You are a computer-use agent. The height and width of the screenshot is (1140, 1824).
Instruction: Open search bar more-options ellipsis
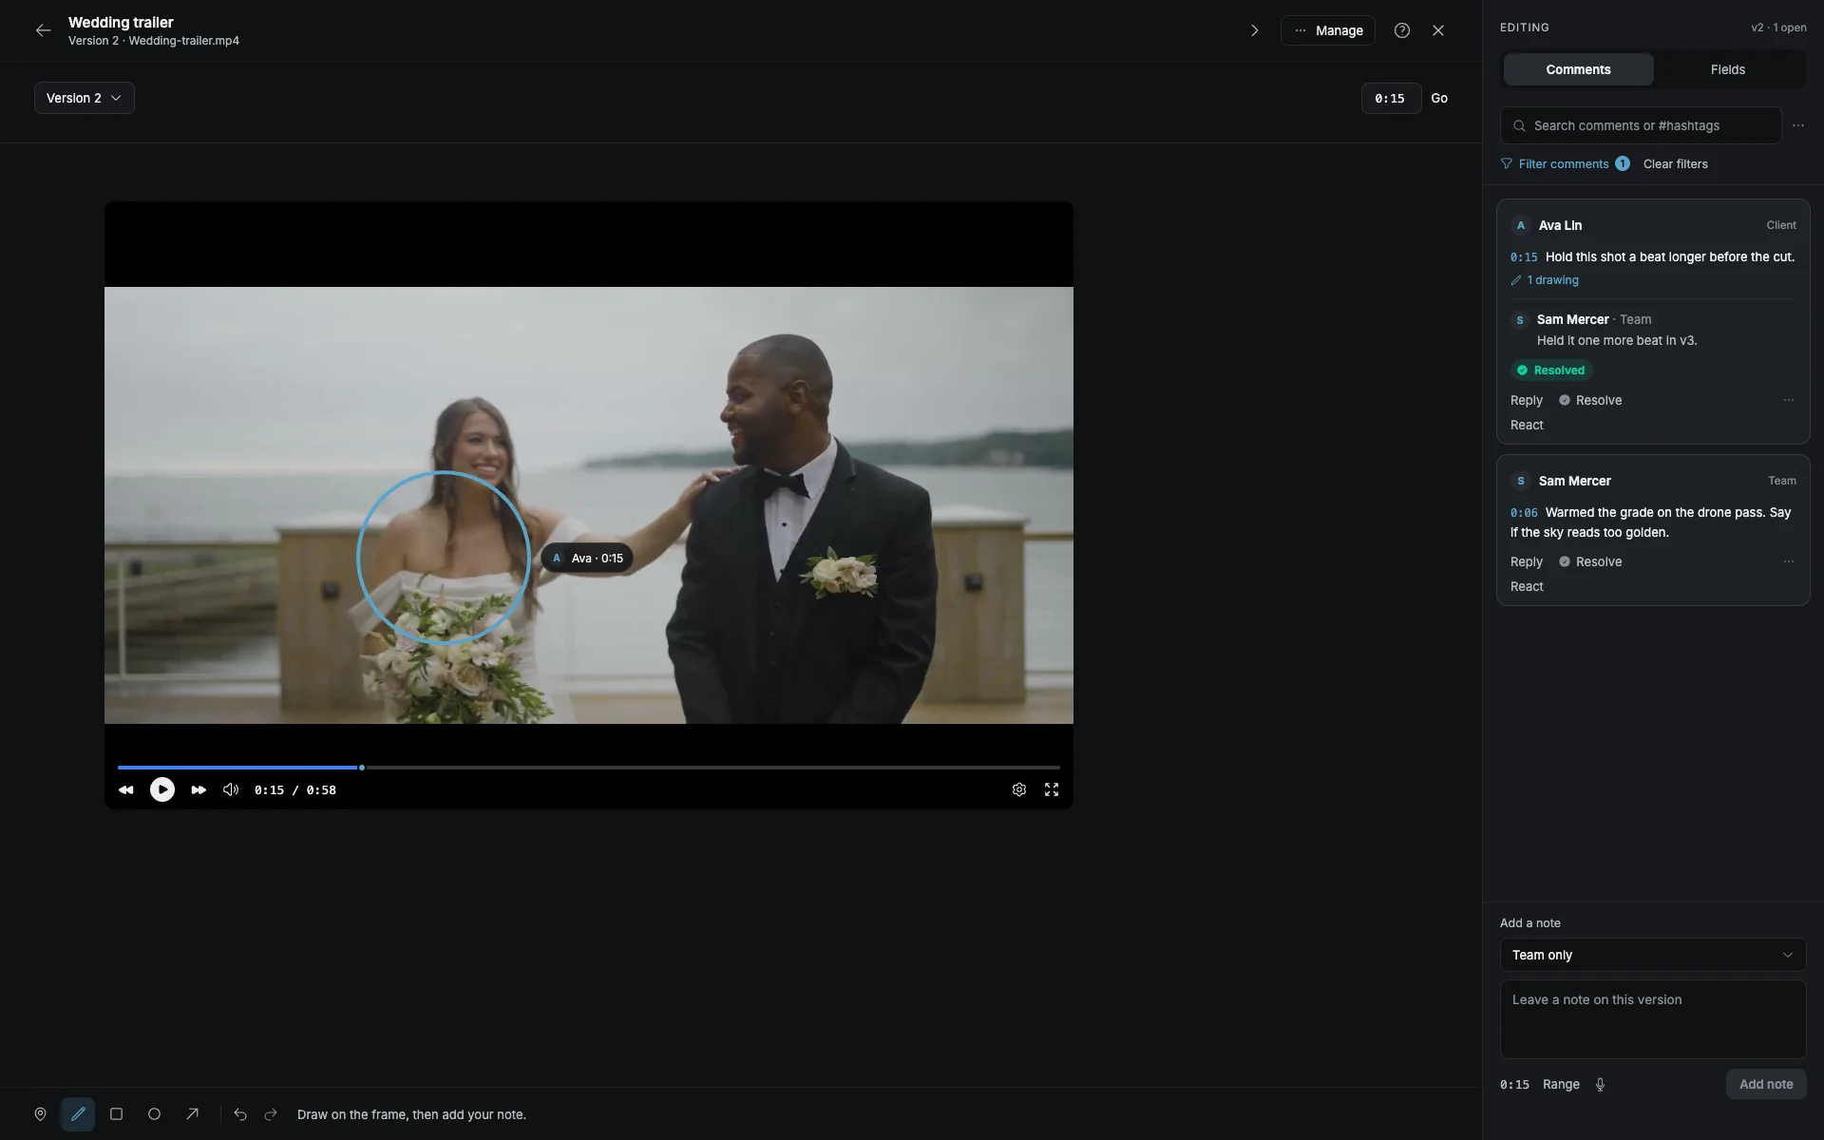tap(1798, 125)
